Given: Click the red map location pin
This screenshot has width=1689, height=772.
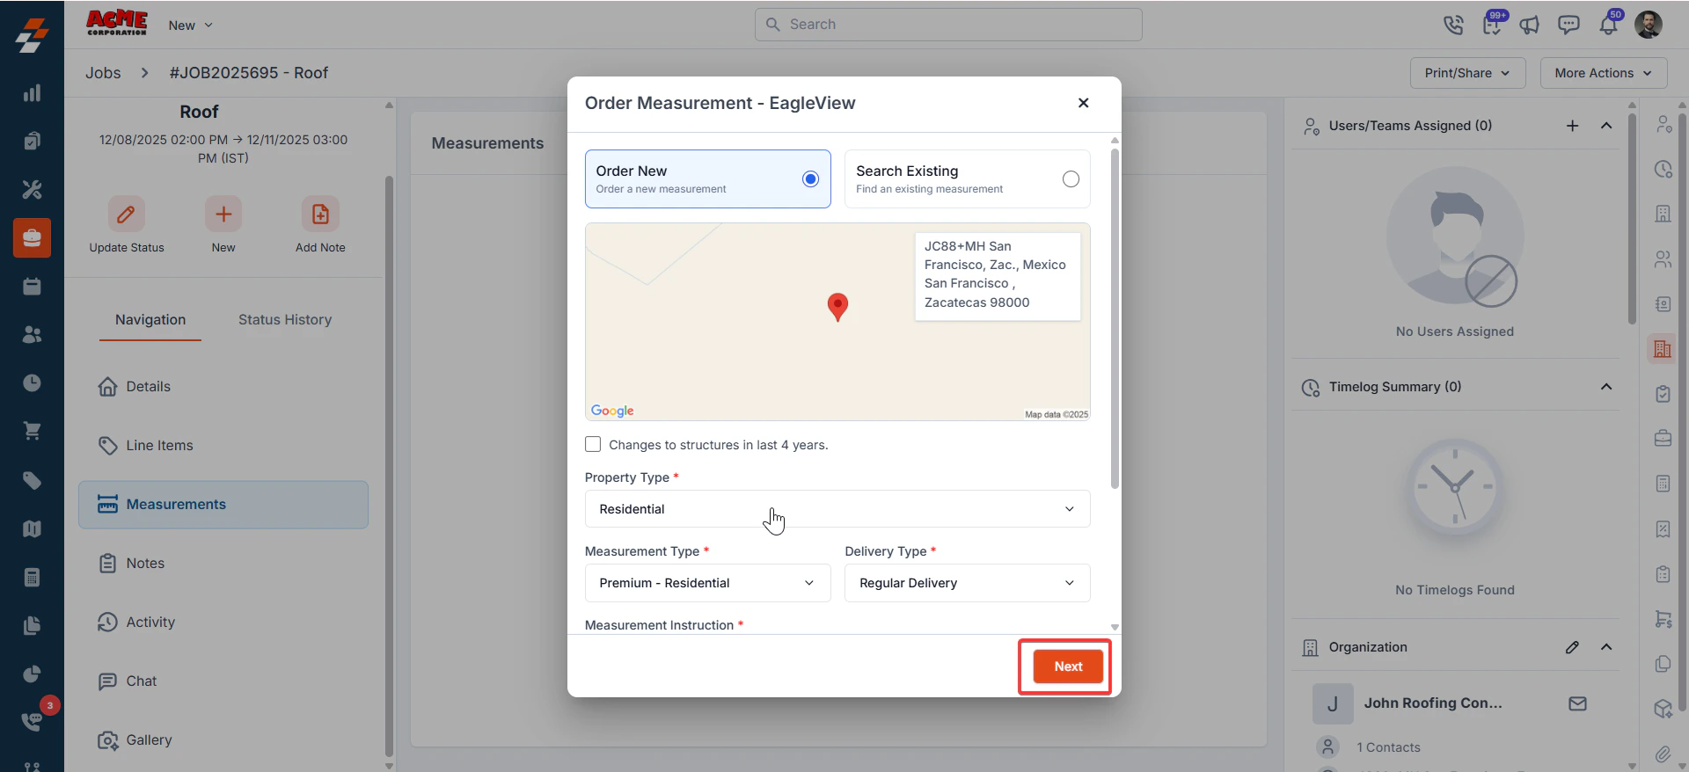Looking at the screenshot, I should (x=837, y=307).
